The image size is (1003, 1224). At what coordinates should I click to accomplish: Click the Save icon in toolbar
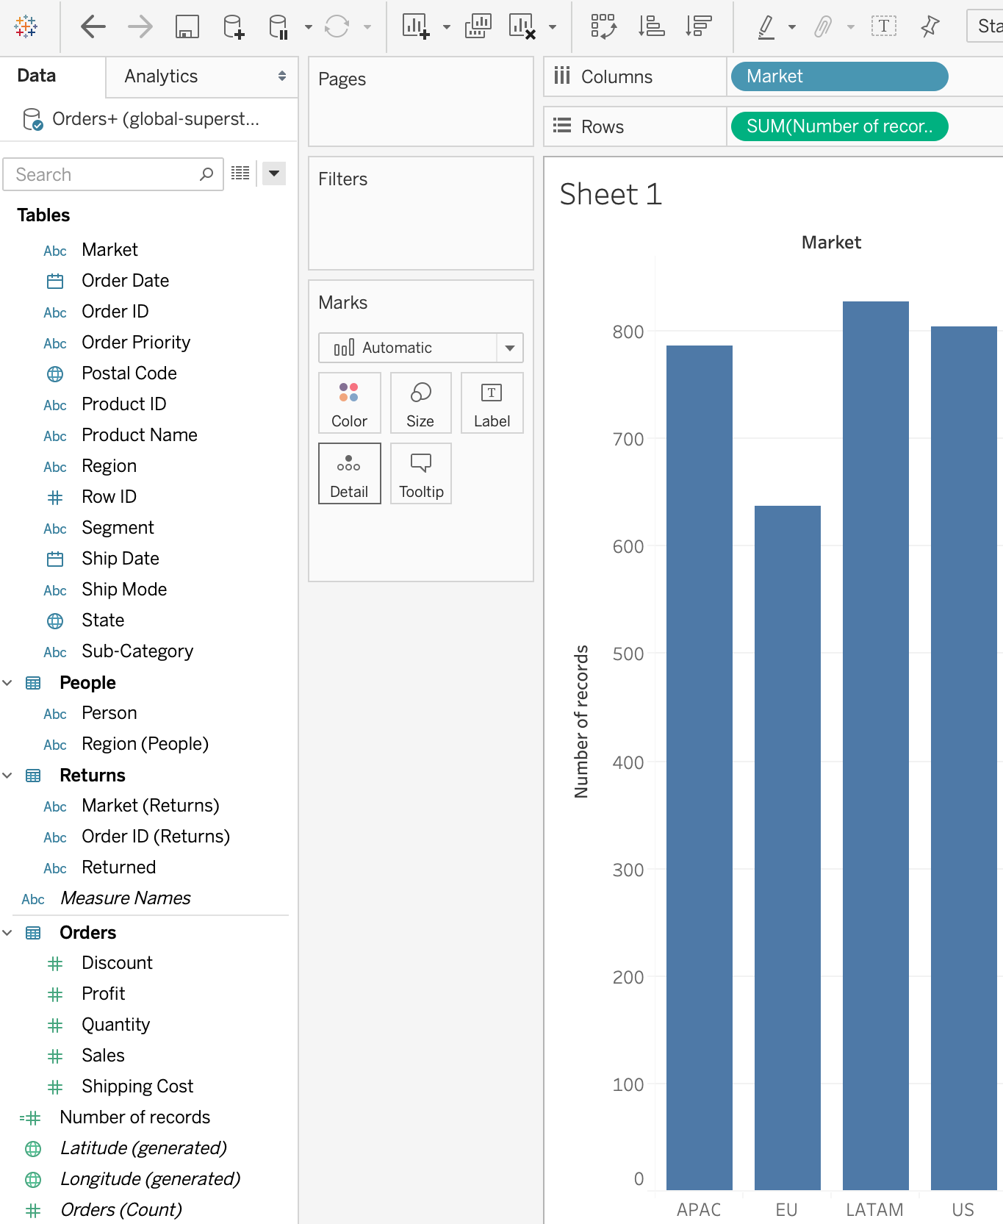[x=187, y=27]
